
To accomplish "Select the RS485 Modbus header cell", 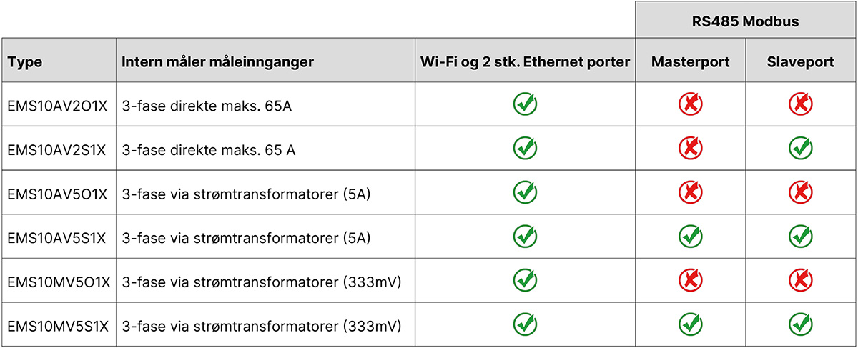I will (x=745, y=21).
